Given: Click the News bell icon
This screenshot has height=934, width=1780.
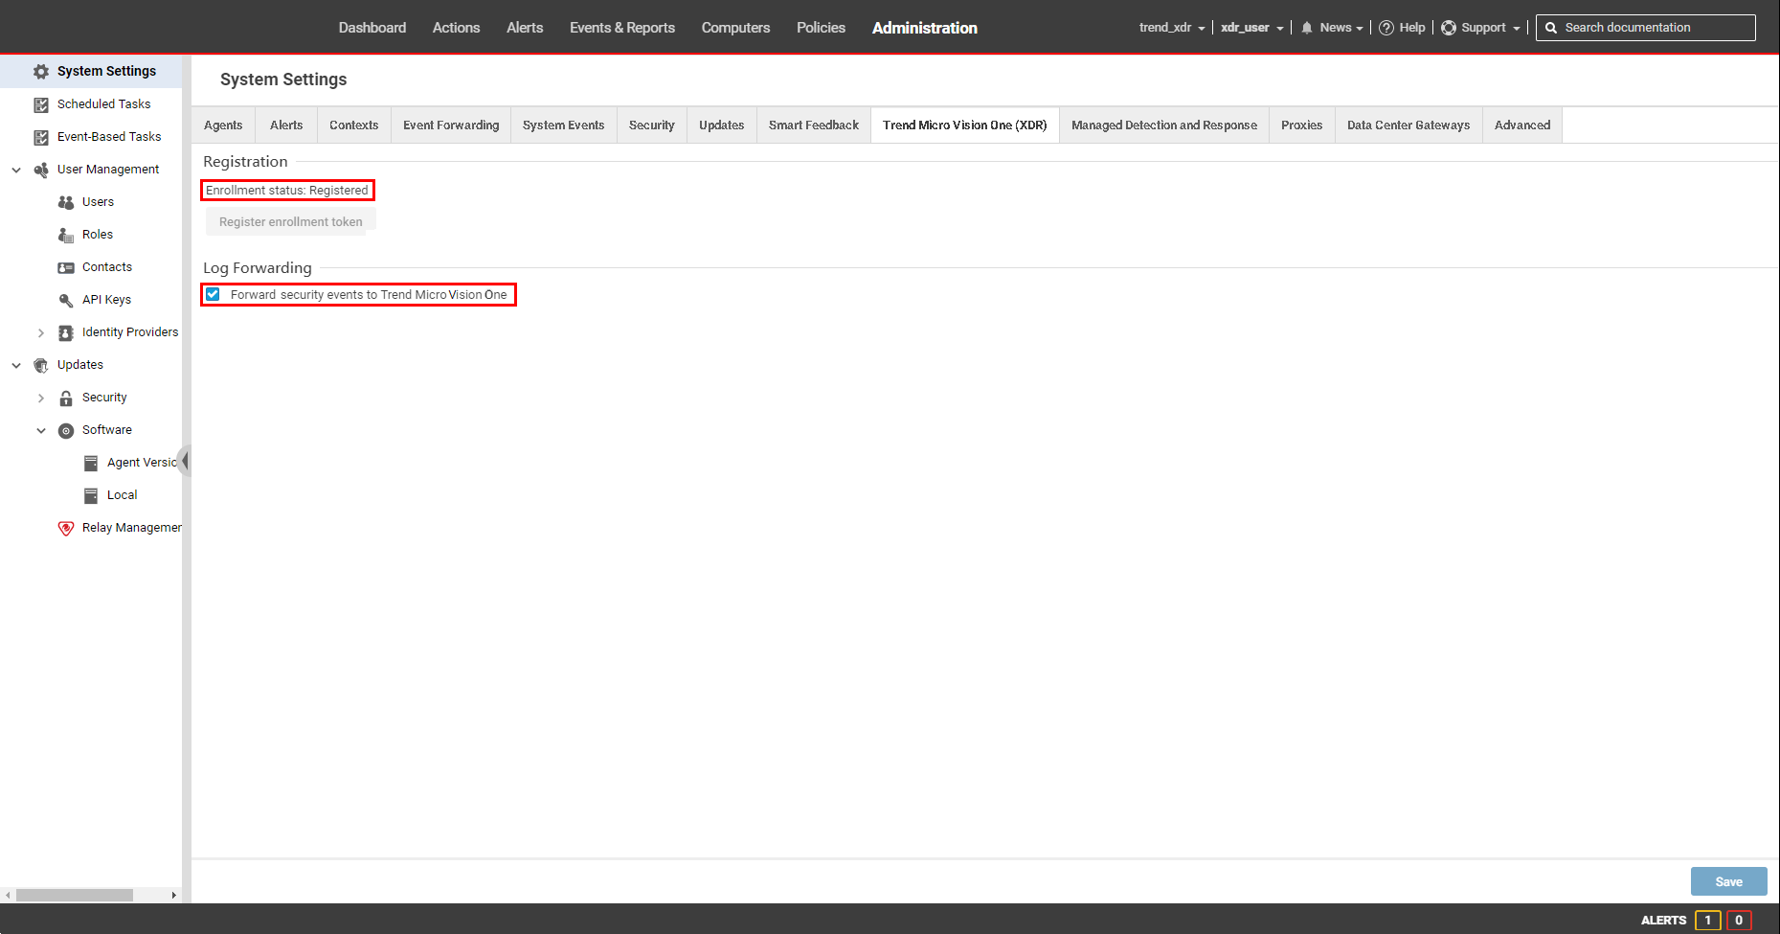Looking at the screenshot, I should tap(1305, 27).
